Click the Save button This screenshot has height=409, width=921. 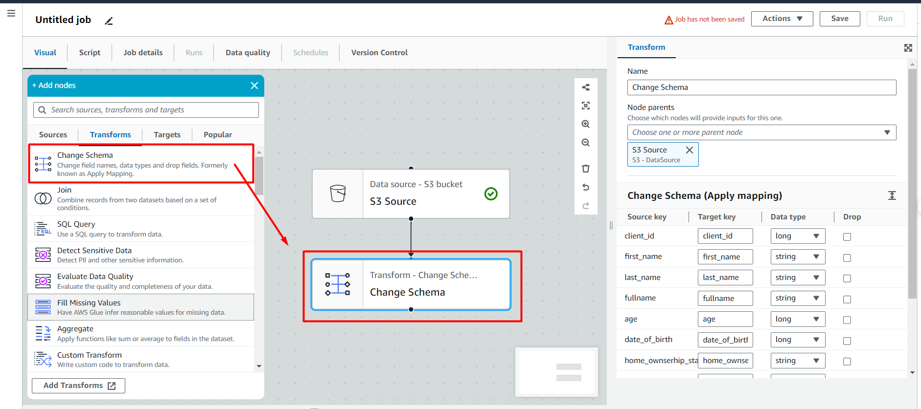click(839, 19)
